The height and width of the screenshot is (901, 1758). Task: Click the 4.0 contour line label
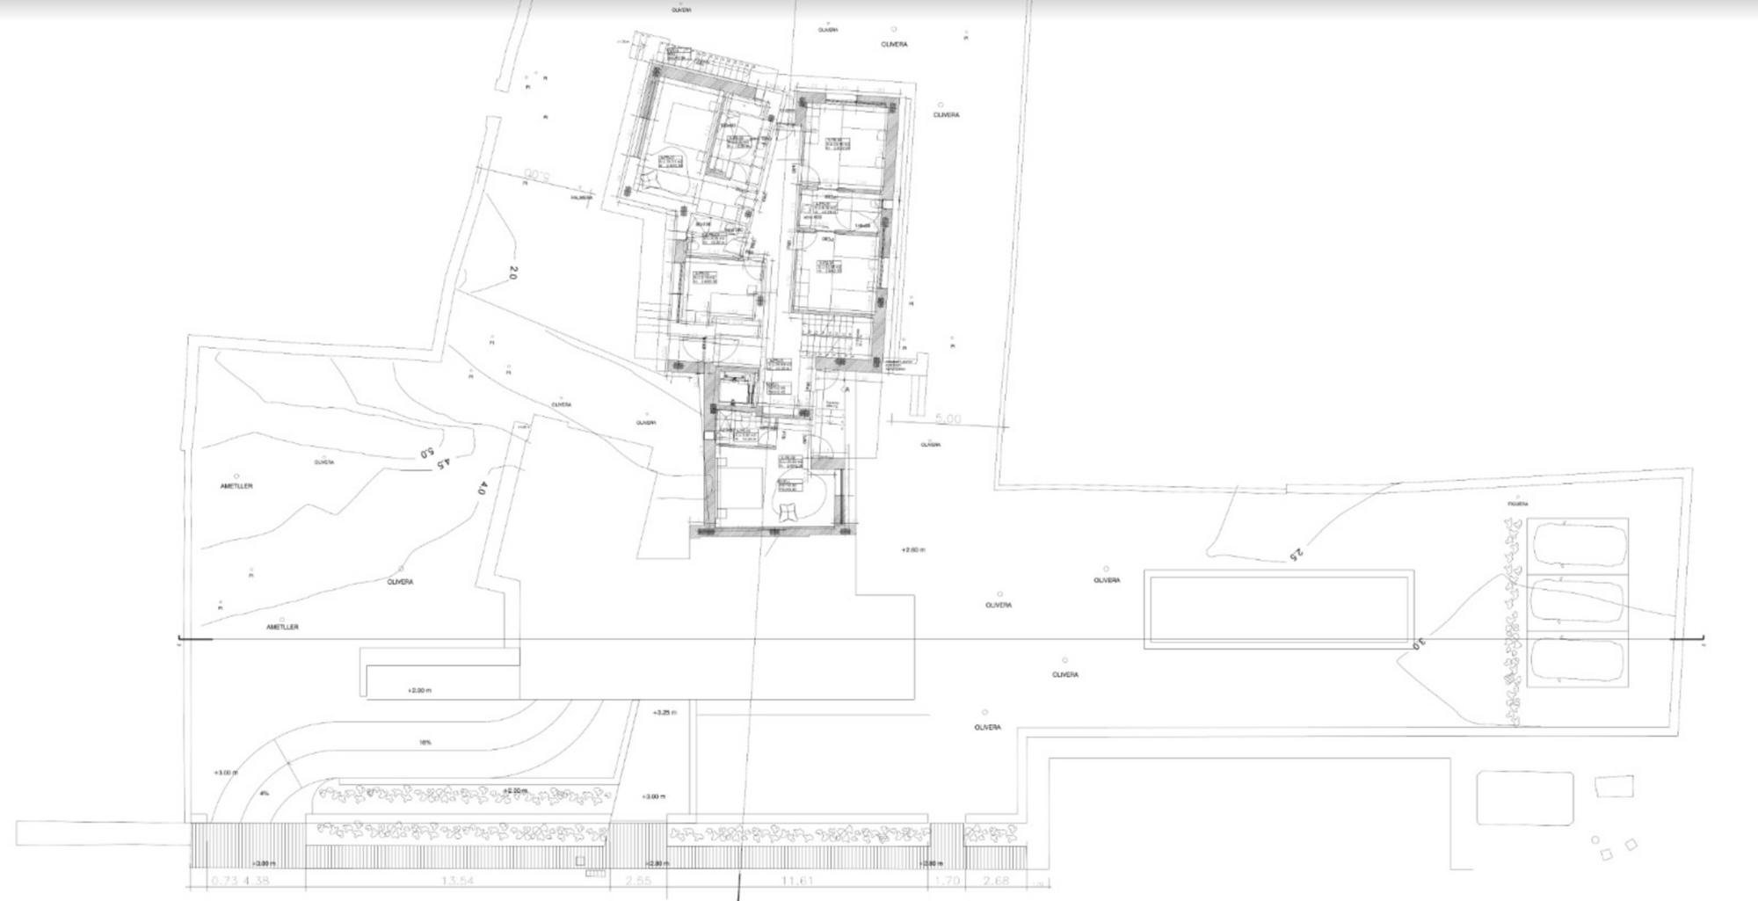click(482, 487)
